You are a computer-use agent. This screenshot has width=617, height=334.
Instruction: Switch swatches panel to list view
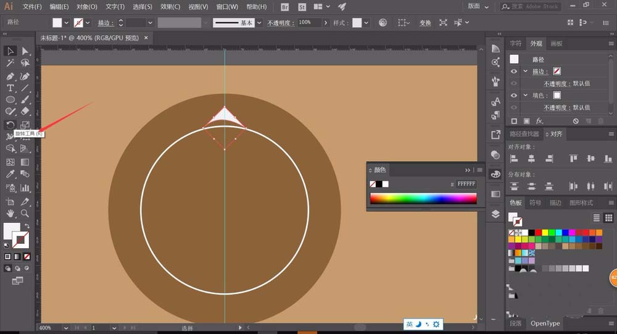596,218
